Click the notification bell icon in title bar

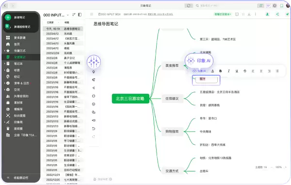tap(261, 5)
